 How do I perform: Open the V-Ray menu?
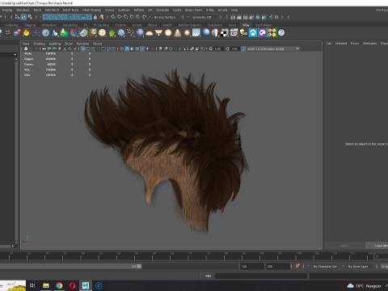(x=210, y=10)
